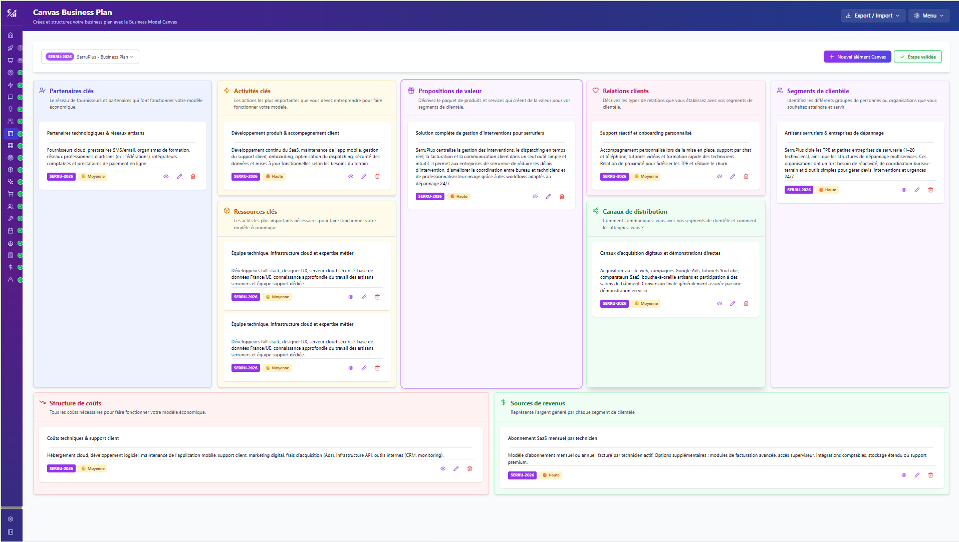Click the app logo in the top-left

click(x=12, y=14)
